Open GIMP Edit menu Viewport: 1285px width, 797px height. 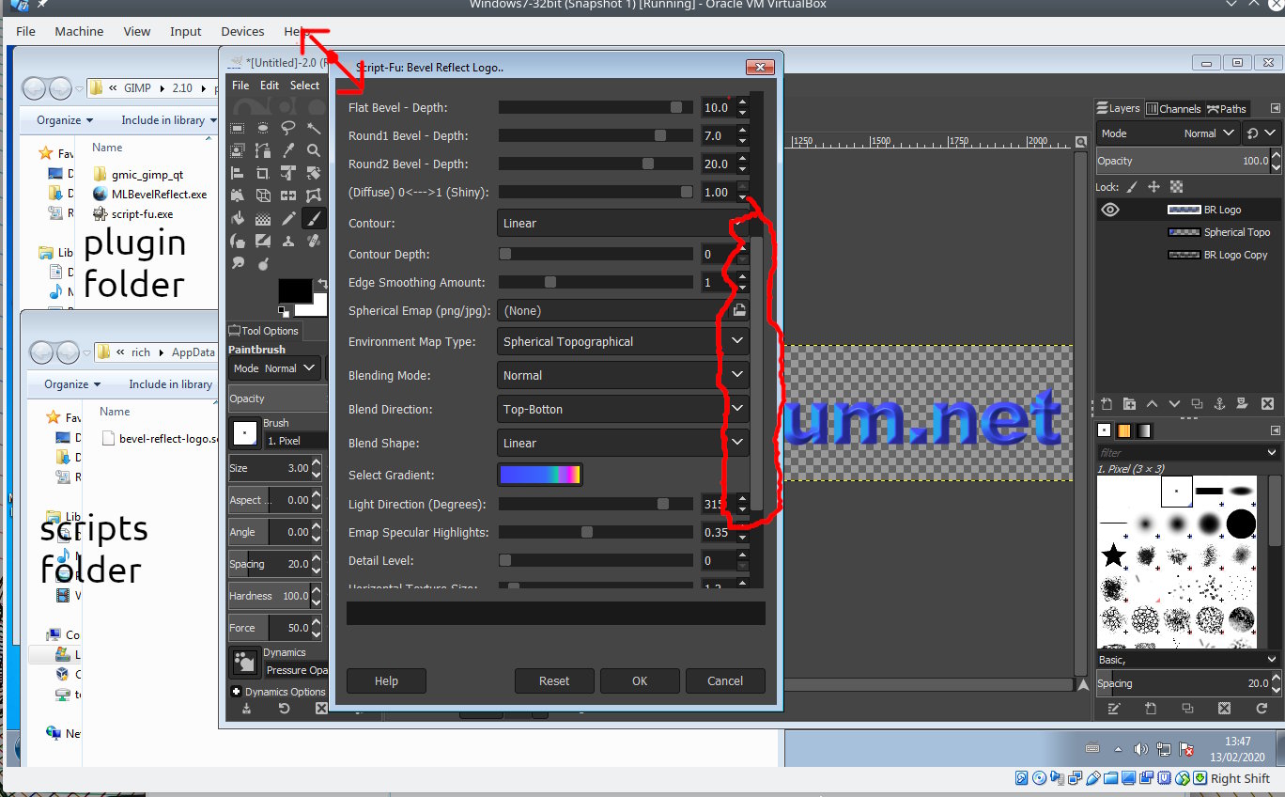point(270,85)
